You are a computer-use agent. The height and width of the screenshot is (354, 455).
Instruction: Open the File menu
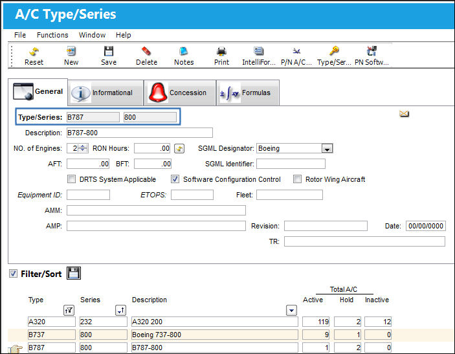[x=20, y=35]
